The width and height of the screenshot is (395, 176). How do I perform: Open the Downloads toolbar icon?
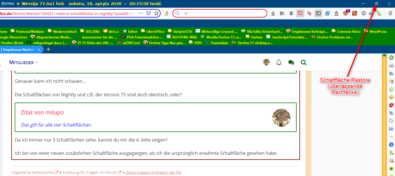273,13
